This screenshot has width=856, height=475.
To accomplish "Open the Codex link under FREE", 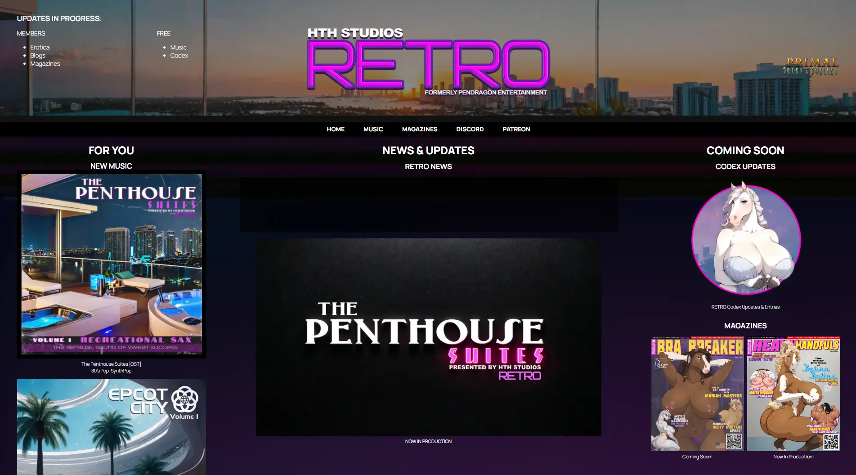I will pyautogui.click(x=179, y=55).
